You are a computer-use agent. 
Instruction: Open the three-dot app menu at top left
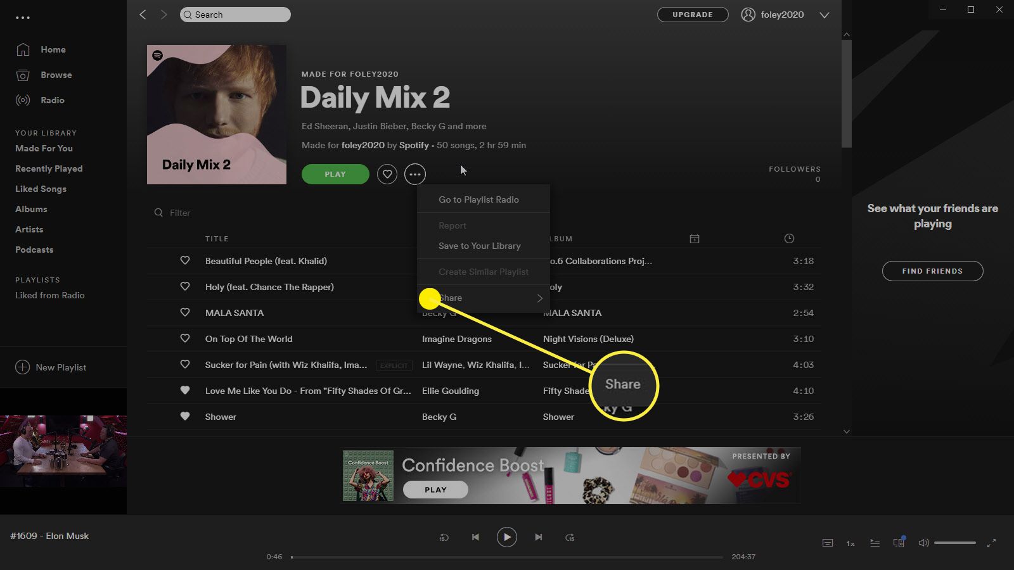coord(23,18)
